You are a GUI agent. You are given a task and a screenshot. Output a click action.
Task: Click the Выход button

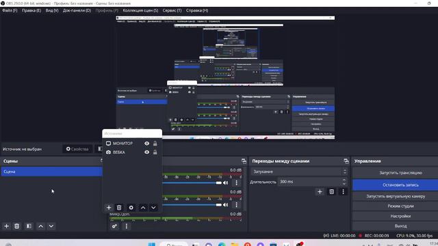point(400,226)
